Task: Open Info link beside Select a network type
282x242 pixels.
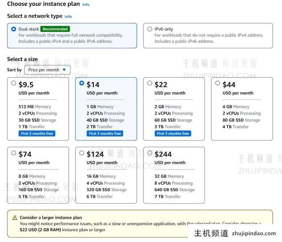Action: [68, 17]
